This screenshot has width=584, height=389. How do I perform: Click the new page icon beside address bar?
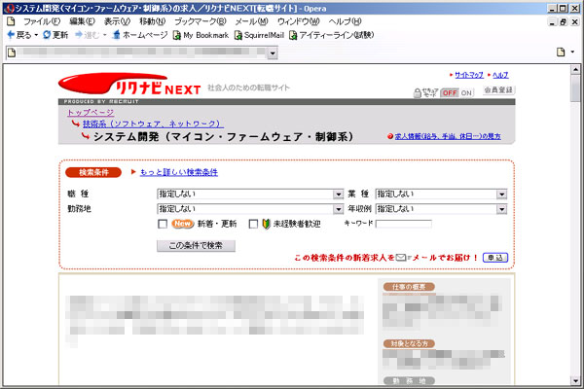(561, 52)
